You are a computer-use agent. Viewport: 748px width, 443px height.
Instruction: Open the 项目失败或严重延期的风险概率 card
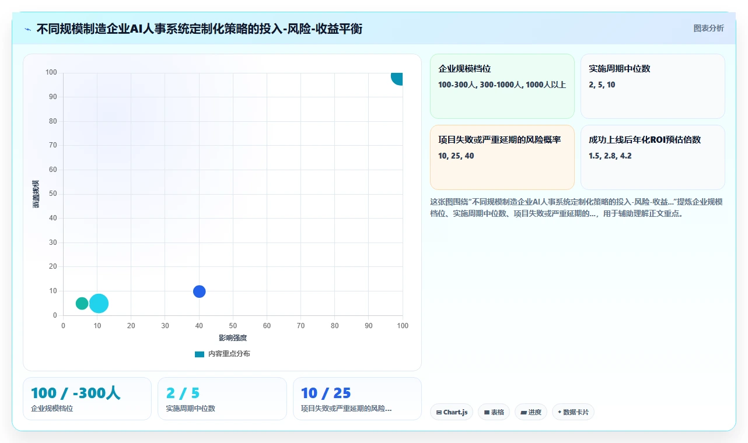click(x=502, y=157)
